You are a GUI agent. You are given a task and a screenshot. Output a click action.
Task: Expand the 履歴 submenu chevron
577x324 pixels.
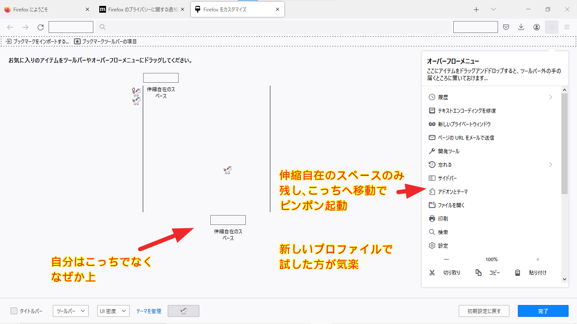pyautogui.click(x=550, y=97)
